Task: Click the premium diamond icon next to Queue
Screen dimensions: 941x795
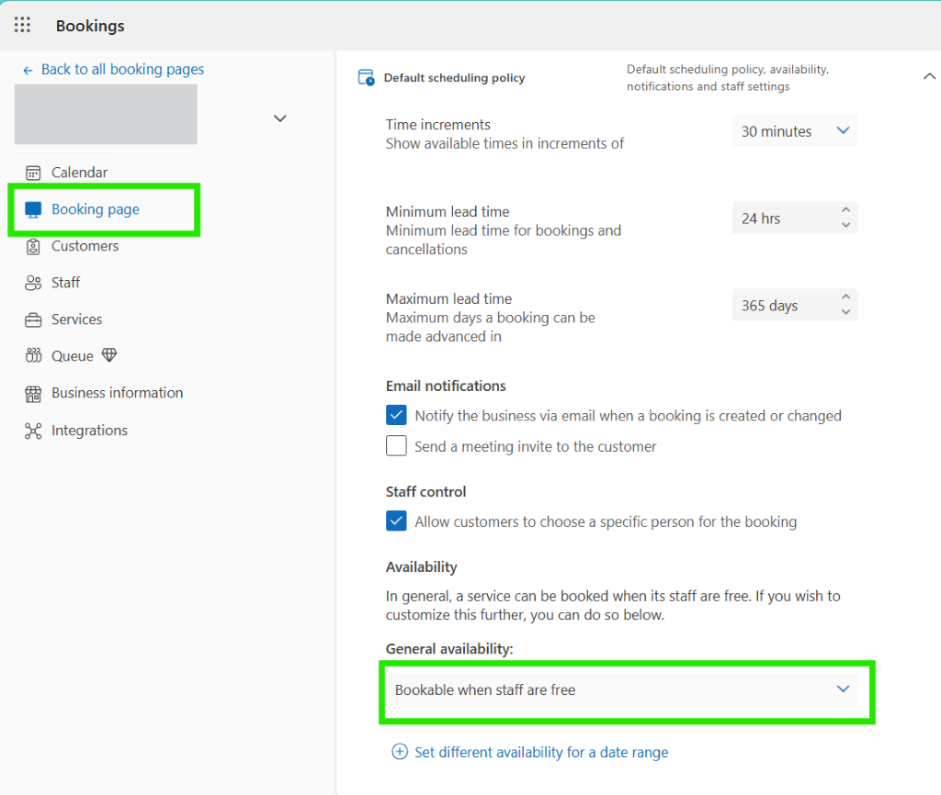Action: pyautogui.click(x=109, y=355)
